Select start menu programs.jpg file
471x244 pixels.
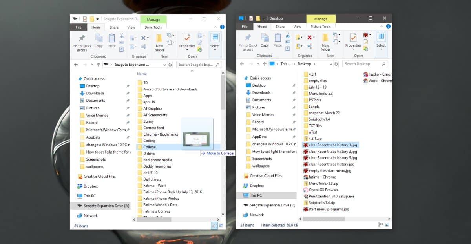(x=329, y=209)
